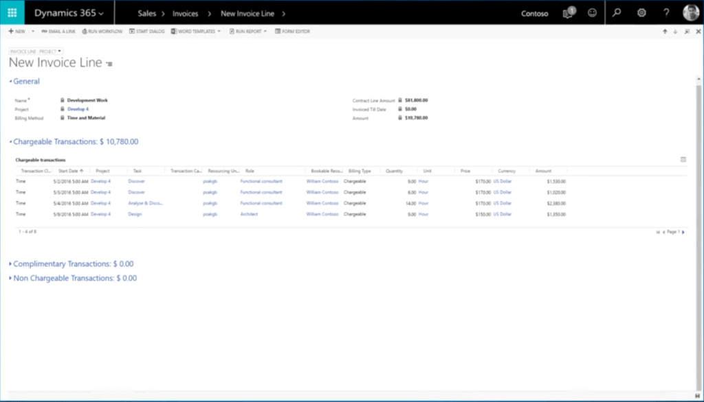704x402 pixels.
Task: Go to previous record with up arrow
Action: 665,32
